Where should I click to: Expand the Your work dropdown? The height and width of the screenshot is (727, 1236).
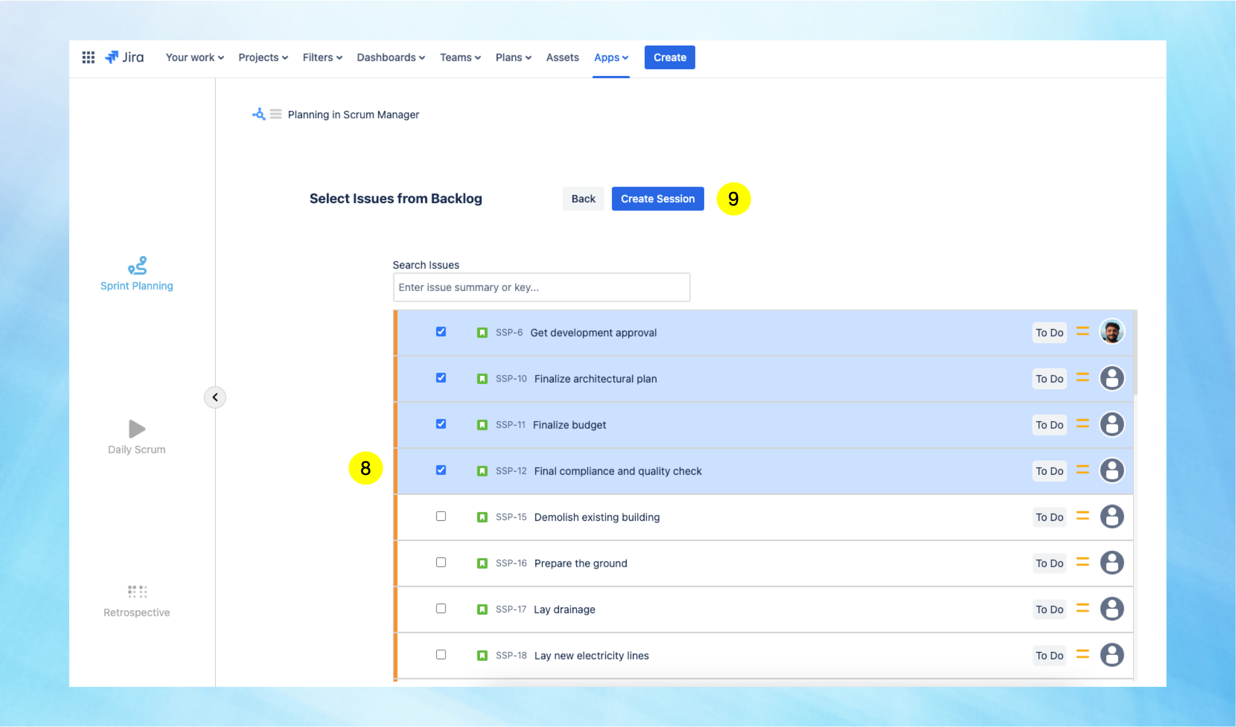[195, 57]
